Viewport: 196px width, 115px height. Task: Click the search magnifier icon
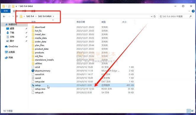click(x=190, y=16)
